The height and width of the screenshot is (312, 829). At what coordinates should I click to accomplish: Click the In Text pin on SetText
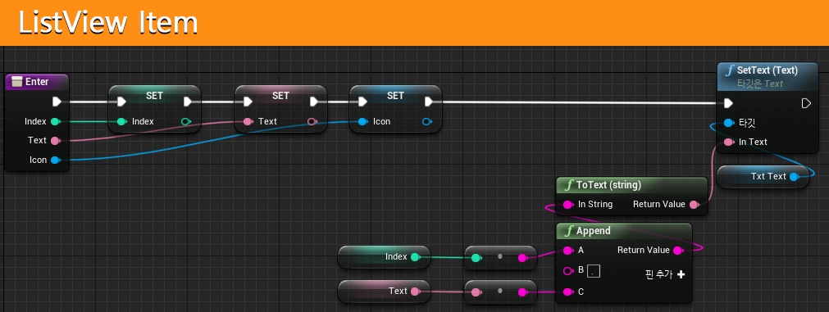(728, 142)
